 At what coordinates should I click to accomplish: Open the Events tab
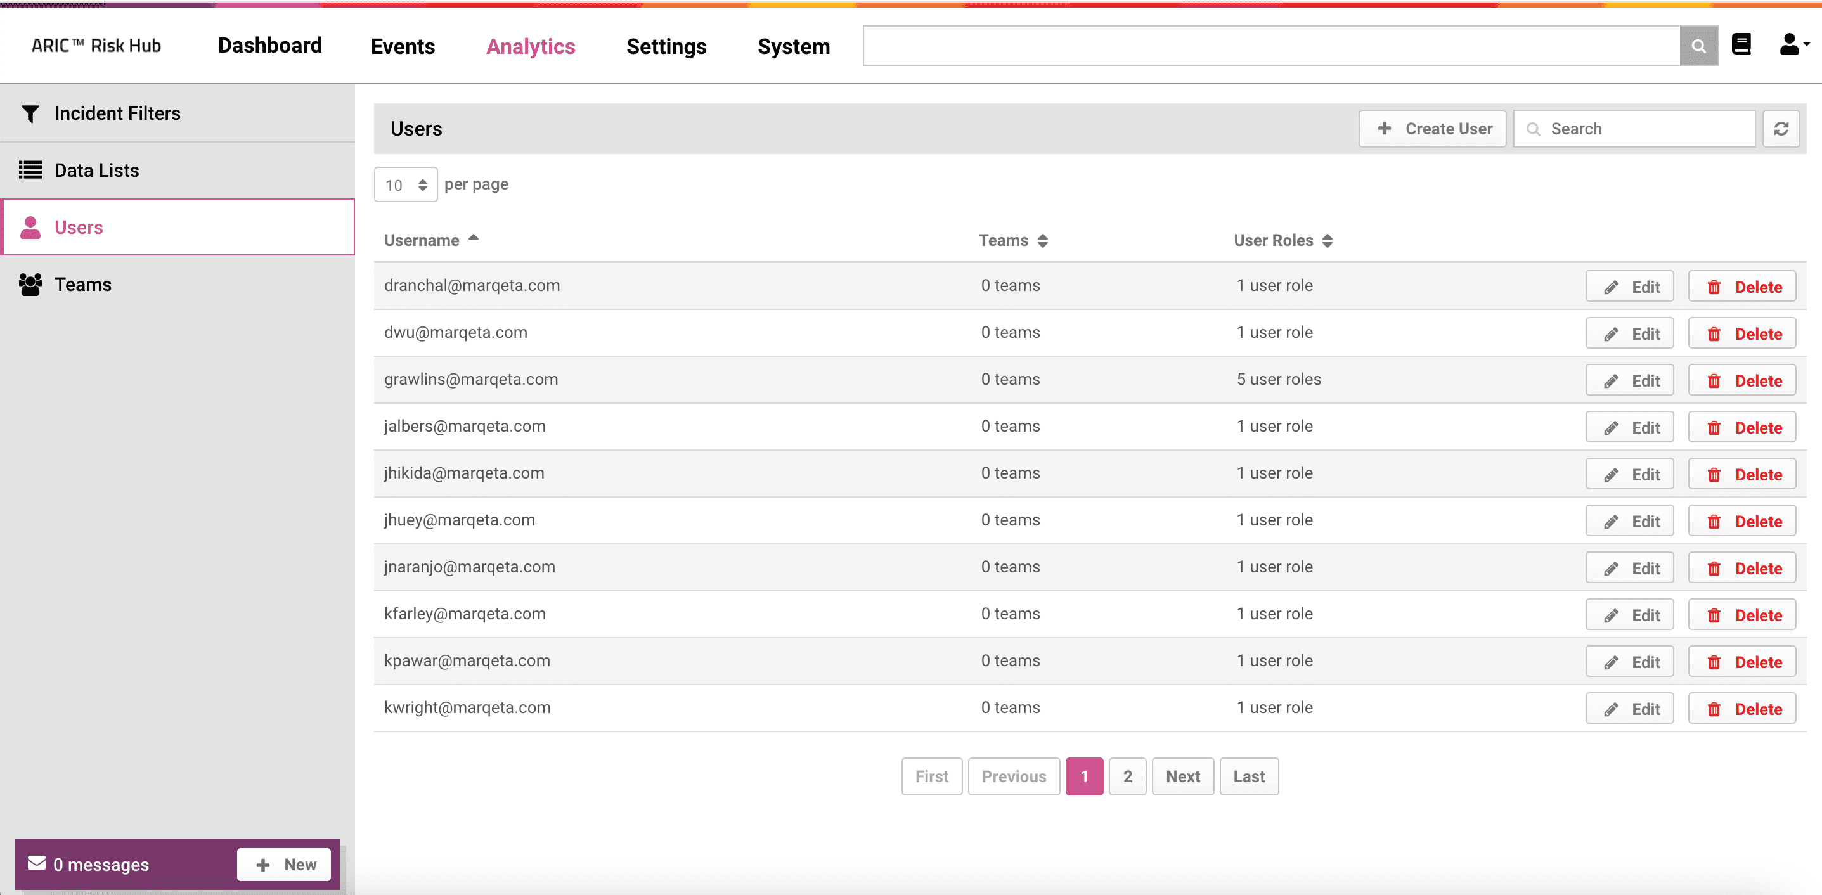tap(403, 47)
